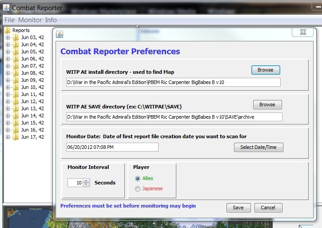Viewport: 322px width, 228px height.
Task: Open the Monitor menu
Action: (x=30, y=20)
